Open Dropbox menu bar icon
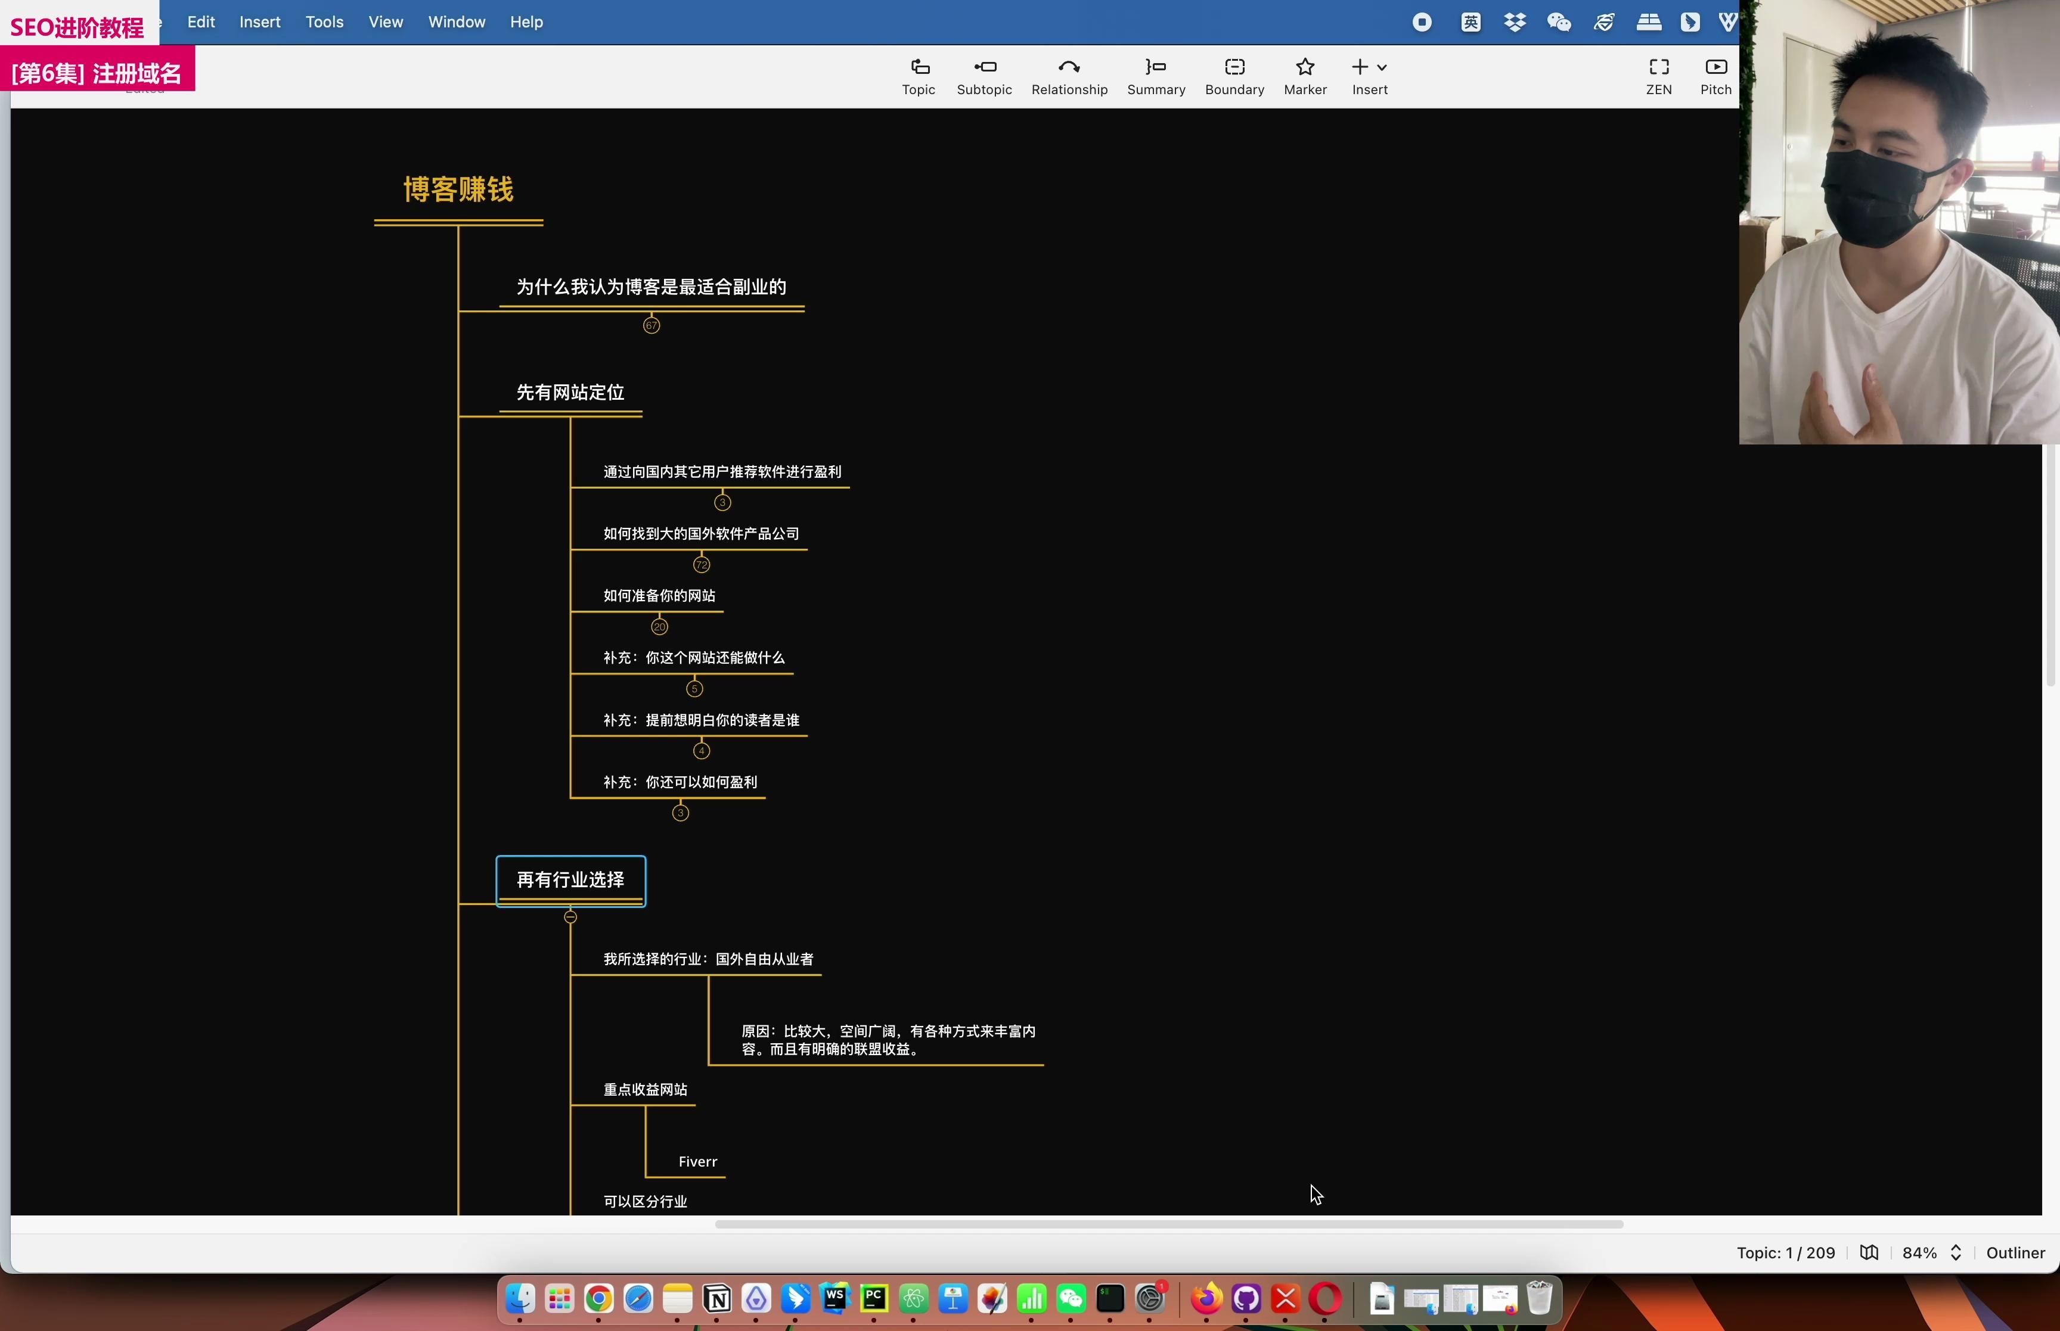The height and width of the screenshot is (1331, 2060). [1515, 23]
